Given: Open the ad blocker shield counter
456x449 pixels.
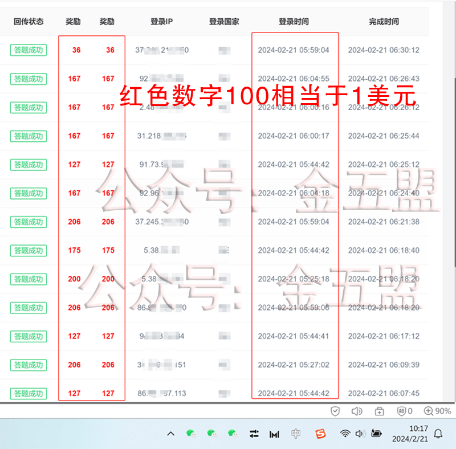Looking at the screenshot, I should click(x=401, y=411).
